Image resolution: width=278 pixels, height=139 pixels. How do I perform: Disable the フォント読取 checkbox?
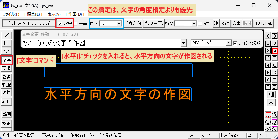(x=235, y=43)
